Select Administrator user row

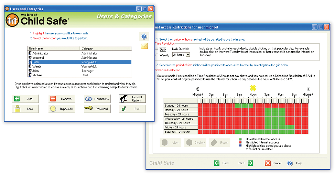click(x=79, y=53)
